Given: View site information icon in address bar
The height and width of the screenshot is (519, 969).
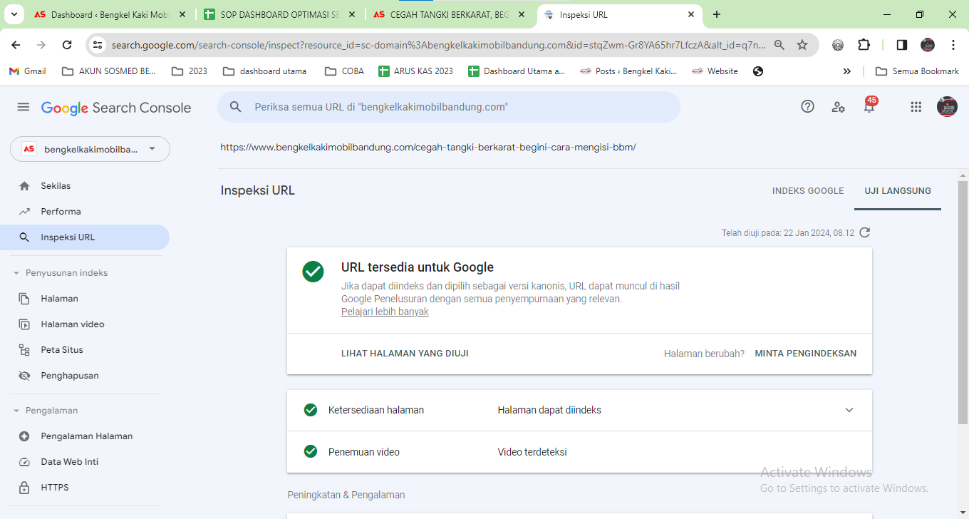Looking at the screenshot, I should pyautogui.click(x=98, y=45).
